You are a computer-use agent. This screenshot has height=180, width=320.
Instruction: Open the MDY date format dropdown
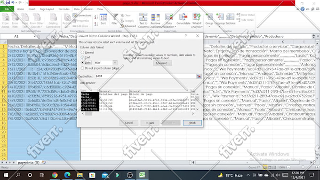coord(115,63)
